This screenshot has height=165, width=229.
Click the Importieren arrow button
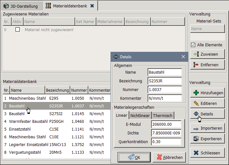[207, 128]
